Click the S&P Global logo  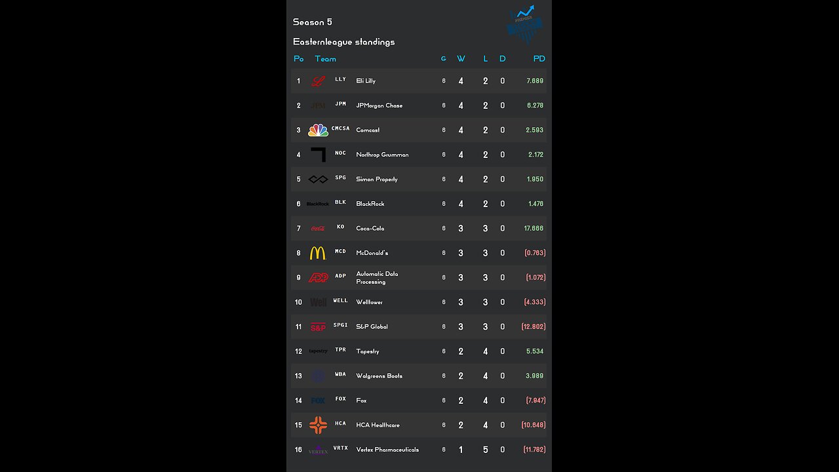[318, 327]
